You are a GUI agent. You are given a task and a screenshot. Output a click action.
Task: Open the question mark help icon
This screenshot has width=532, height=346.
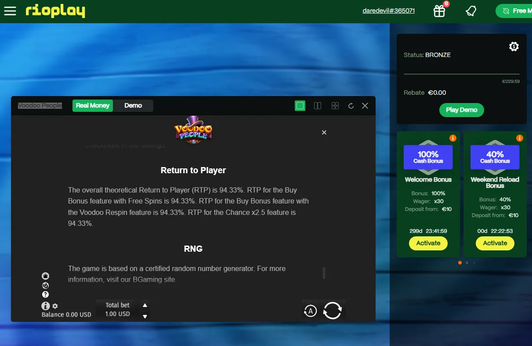tap(45, 294)
